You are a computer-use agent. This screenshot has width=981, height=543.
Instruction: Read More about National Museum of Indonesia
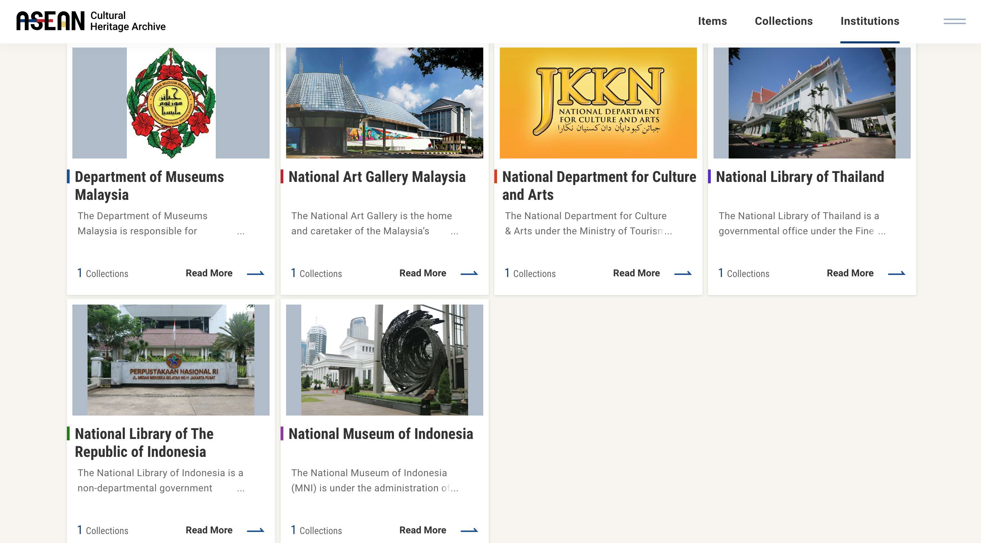423,530
